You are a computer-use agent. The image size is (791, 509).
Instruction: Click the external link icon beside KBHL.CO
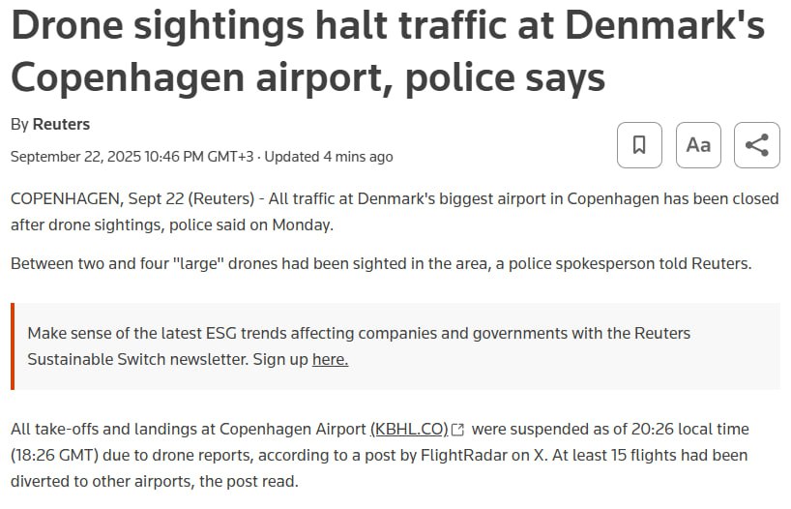(x=458, y=430)
